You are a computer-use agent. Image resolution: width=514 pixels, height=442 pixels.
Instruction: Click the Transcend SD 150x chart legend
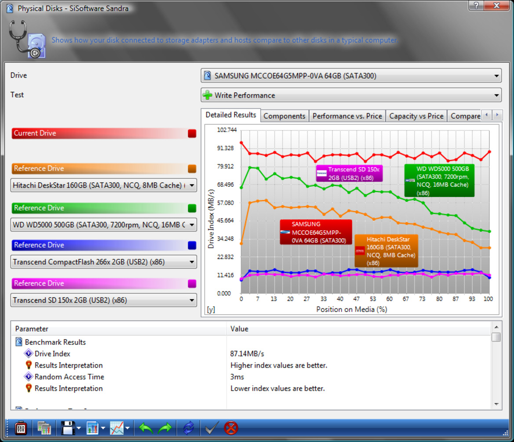point(349,174)
